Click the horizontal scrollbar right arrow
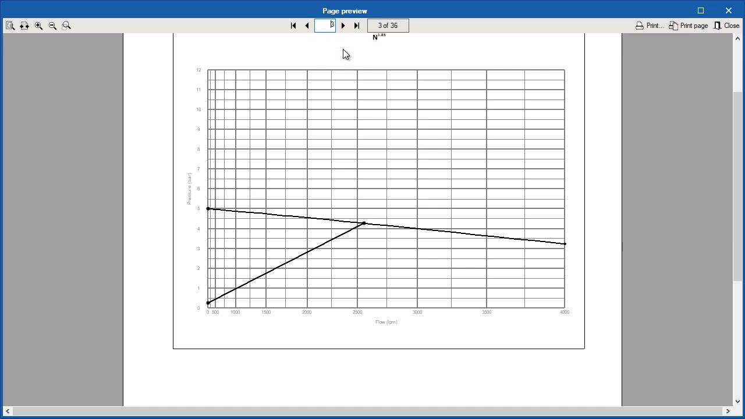The height and width of the screenshot is (419, 745). [x=728, y=411]
